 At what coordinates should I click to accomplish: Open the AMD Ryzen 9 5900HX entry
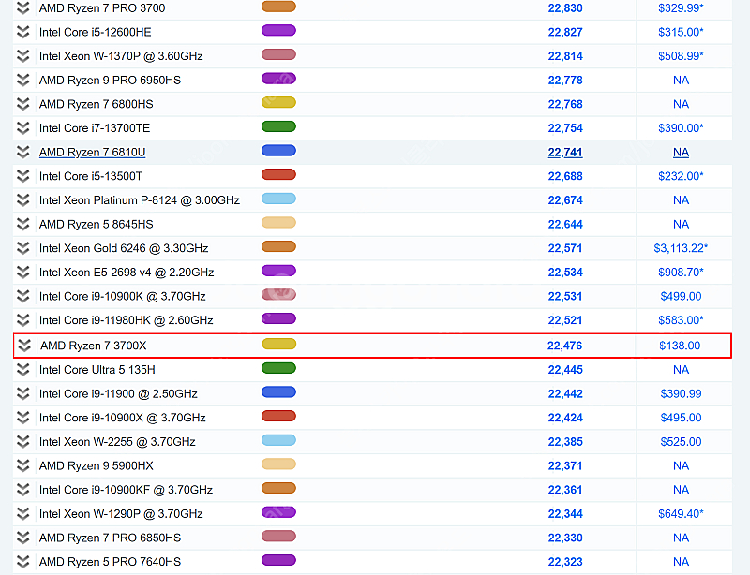pyautogui.click(x=97, y=465)
